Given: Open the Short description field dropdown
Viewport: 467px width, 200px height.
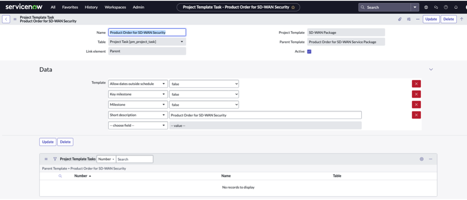Looking at the screenshot, I should point(138,115).
